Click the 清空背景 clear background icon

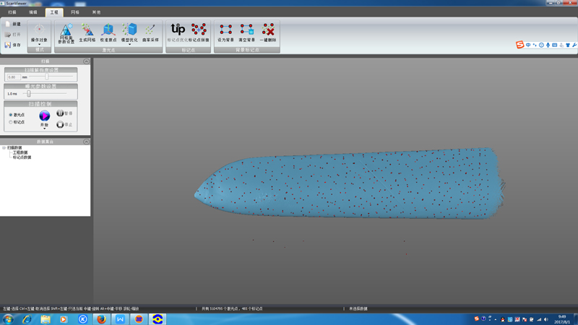247,30
